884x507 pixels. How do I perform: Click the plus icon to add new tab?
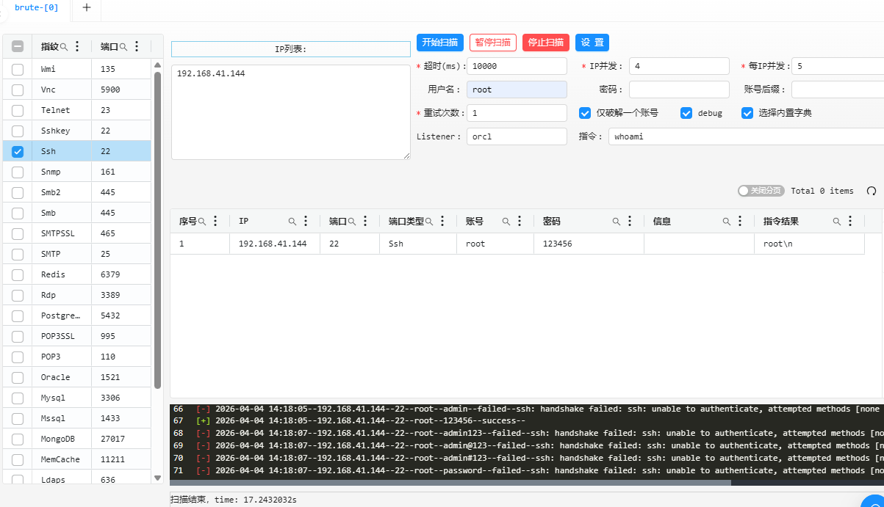point(87,7)
